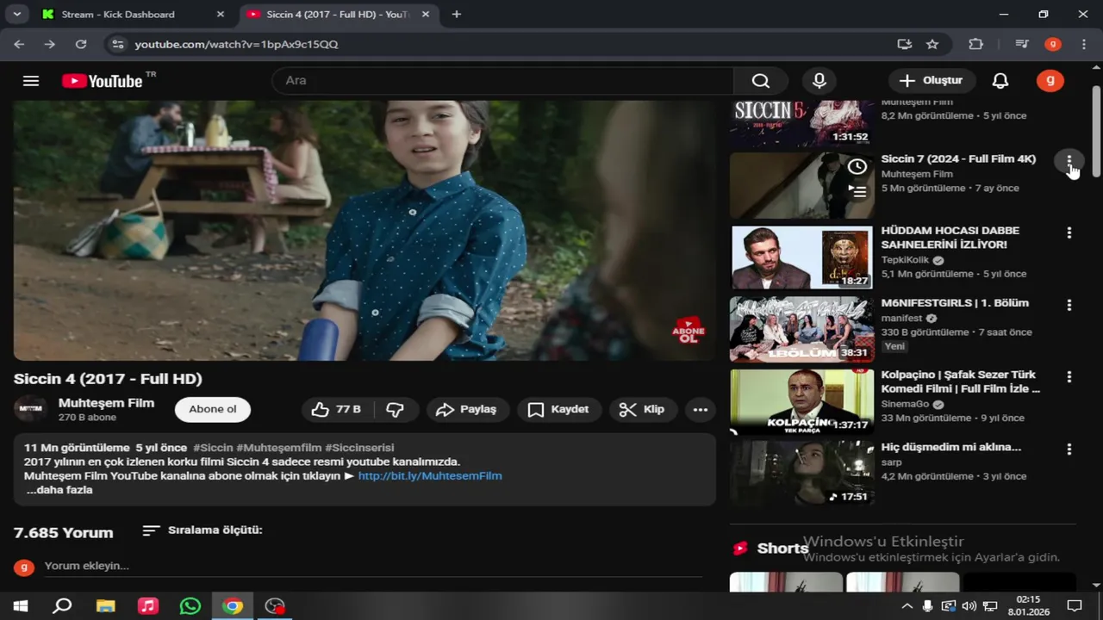The image size is (1103, 620).
Task: Add Siccin 7 to Watch Later clock icon
Action: [x=857, y=167]
